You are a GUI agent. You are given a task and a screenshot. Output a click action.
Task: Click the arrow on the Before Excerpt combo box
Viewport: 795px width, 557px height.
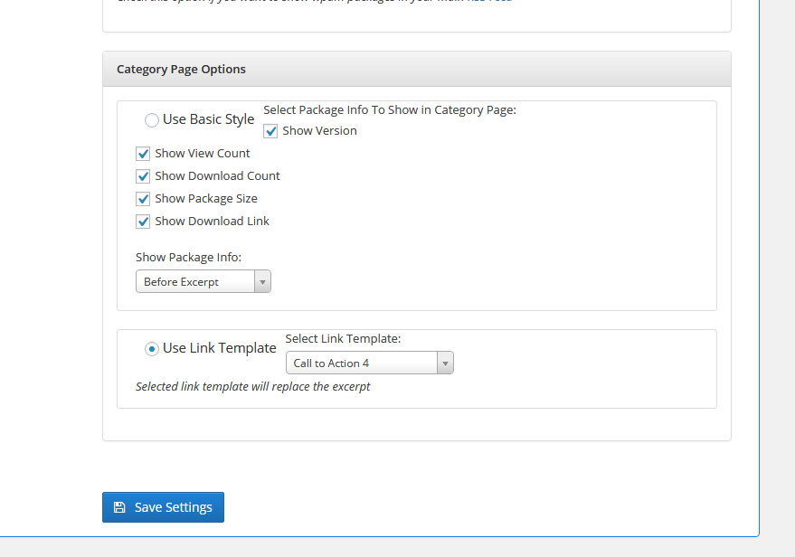click(x=262, y=282)
